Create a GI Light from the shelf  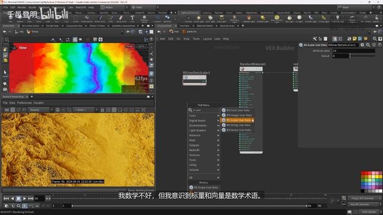pyautogui.click(x=299, y=19)
